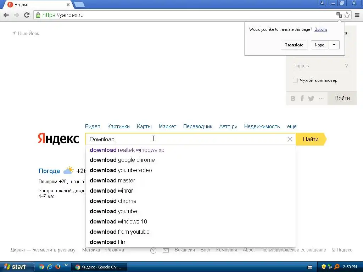This screenshot has height=272, width=363.
Task: Click the safely remove hardware tray icon
Action: [x=330, y=267]
